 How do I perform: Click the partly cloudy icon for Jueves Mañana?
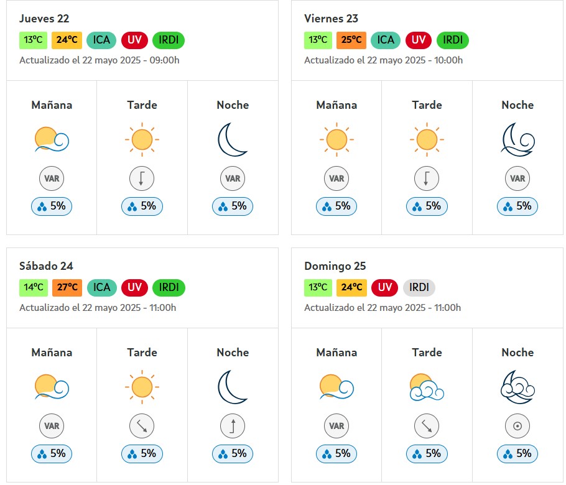tap(52, 139)
